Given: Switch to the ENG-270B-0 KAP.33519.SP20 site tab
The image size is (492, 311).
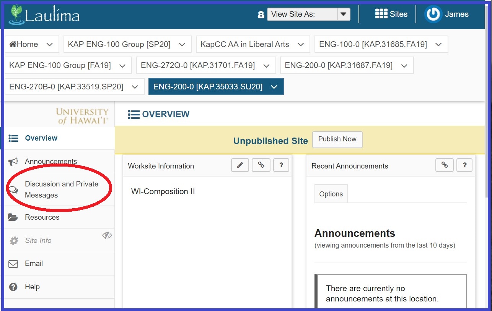Looking at the screenshot, I should click(x=66, y=87).
